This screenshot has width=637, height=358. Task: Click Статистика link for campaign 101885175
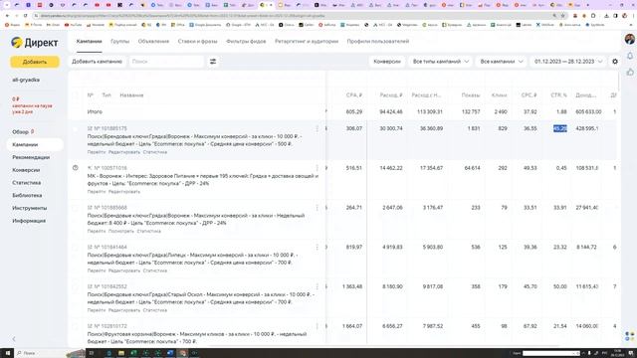[x=155, y=152]
